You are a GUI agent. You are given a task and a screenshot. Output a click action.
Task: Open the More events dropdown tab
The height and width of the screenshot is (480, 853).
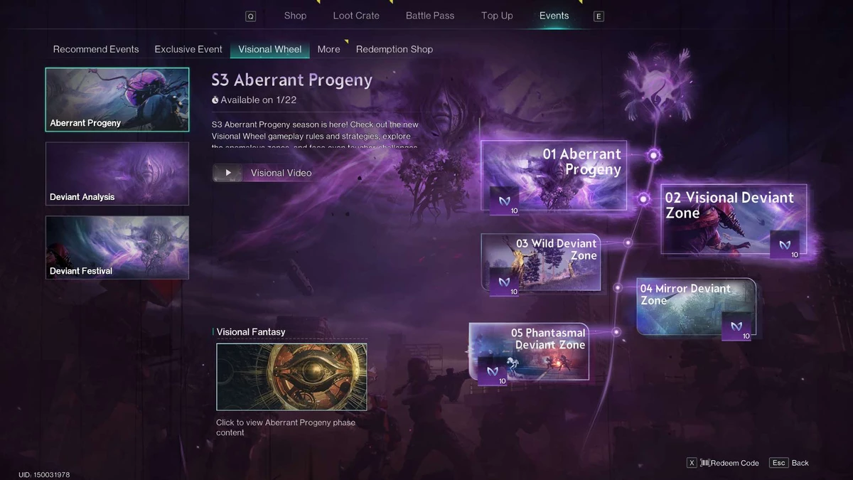[x=328, y=49]
